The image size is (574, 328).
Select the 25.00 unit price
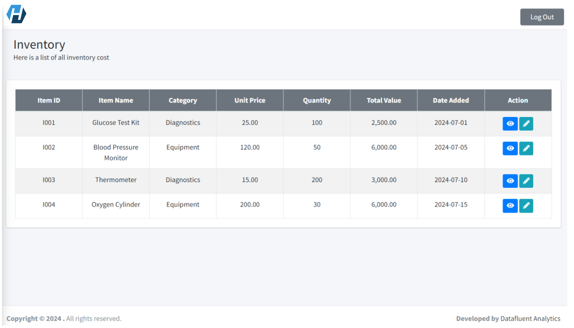coord(250,123)
